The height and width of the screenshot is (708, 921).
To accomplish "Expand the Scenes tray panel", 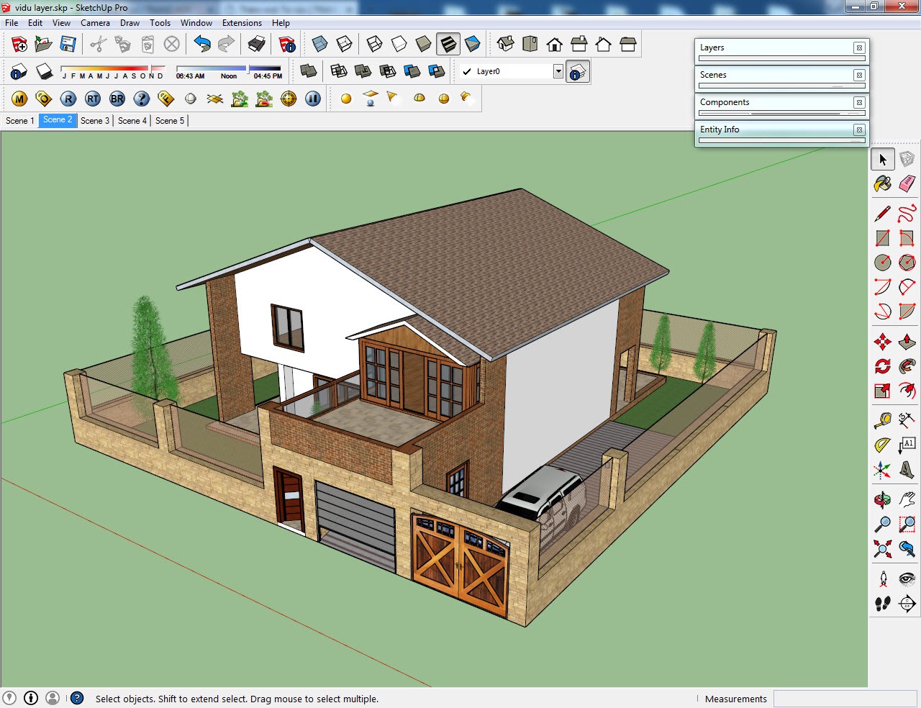I will (x=782, y=75).
